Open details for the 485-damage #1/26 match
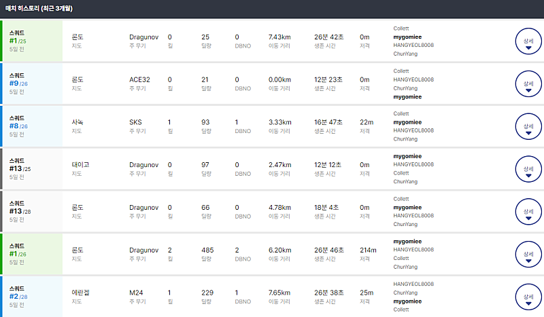544x317 pixels. (x=528, y=255)
